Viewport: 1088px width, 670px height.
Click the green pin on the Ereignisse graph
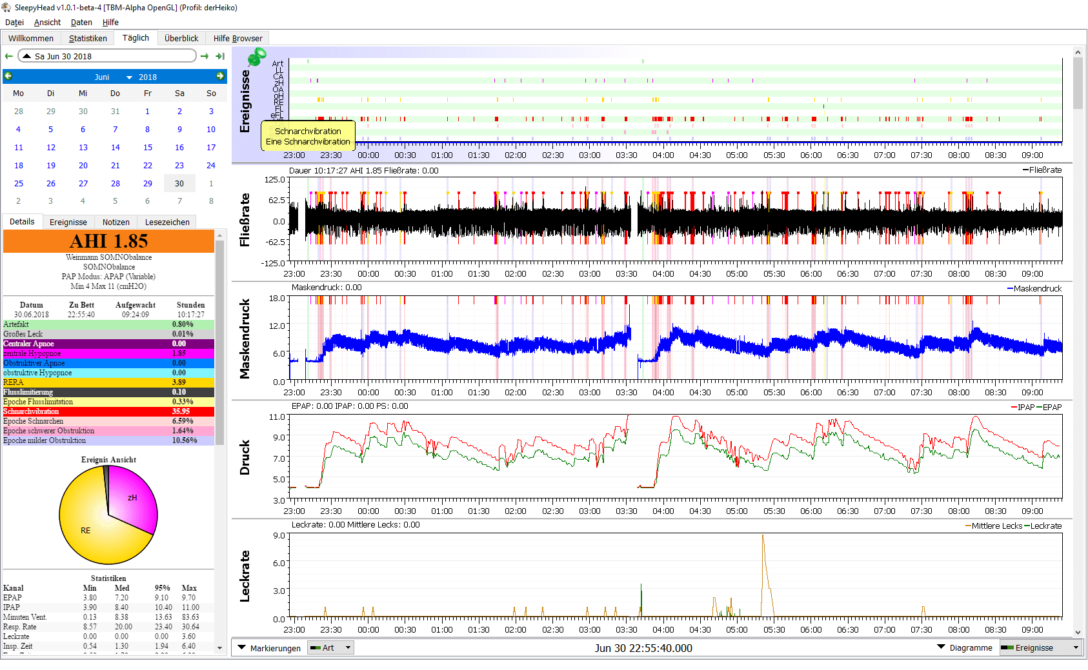click(257, 57)
